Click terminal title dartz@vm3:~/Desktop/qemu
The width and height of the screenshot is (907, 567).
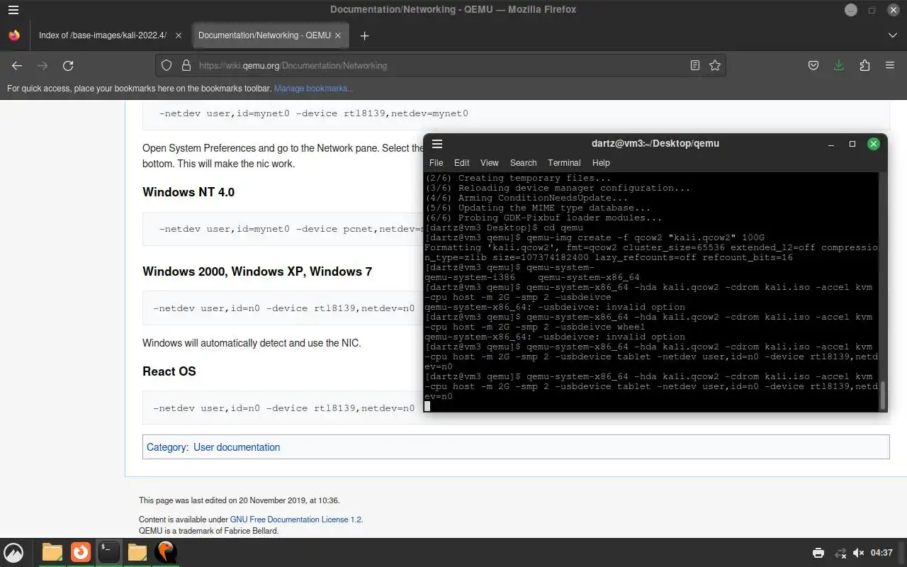655,143
